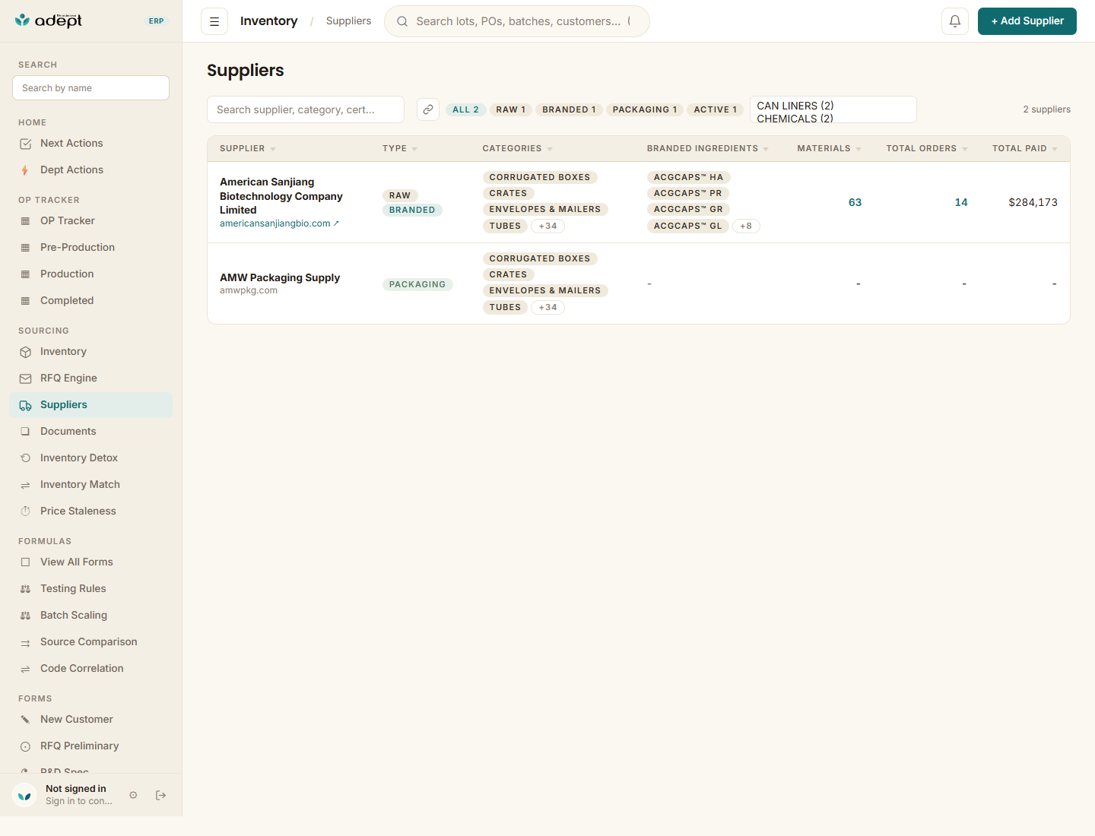Open materials count 63 link
This screenshot has width=1095, height=836.
[855, 202]
